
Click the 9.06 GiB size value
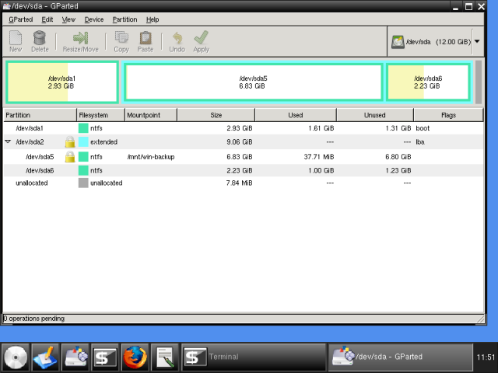click(240, 141)
